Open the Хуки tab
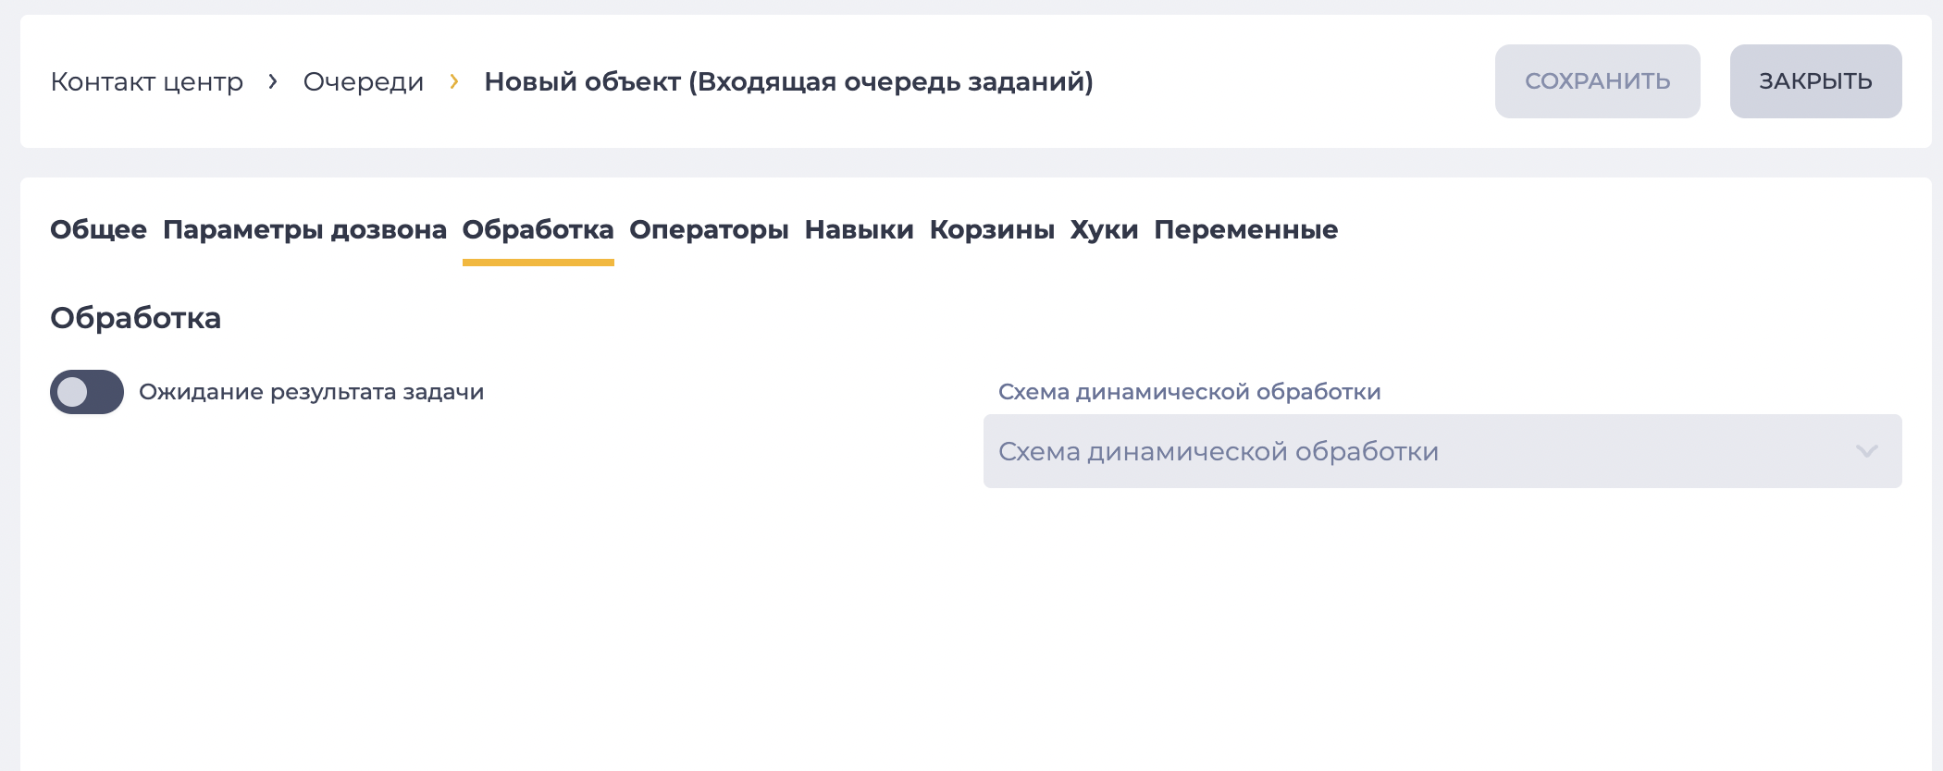This screenshot has width=1943, height=771. coord(1104,229)
